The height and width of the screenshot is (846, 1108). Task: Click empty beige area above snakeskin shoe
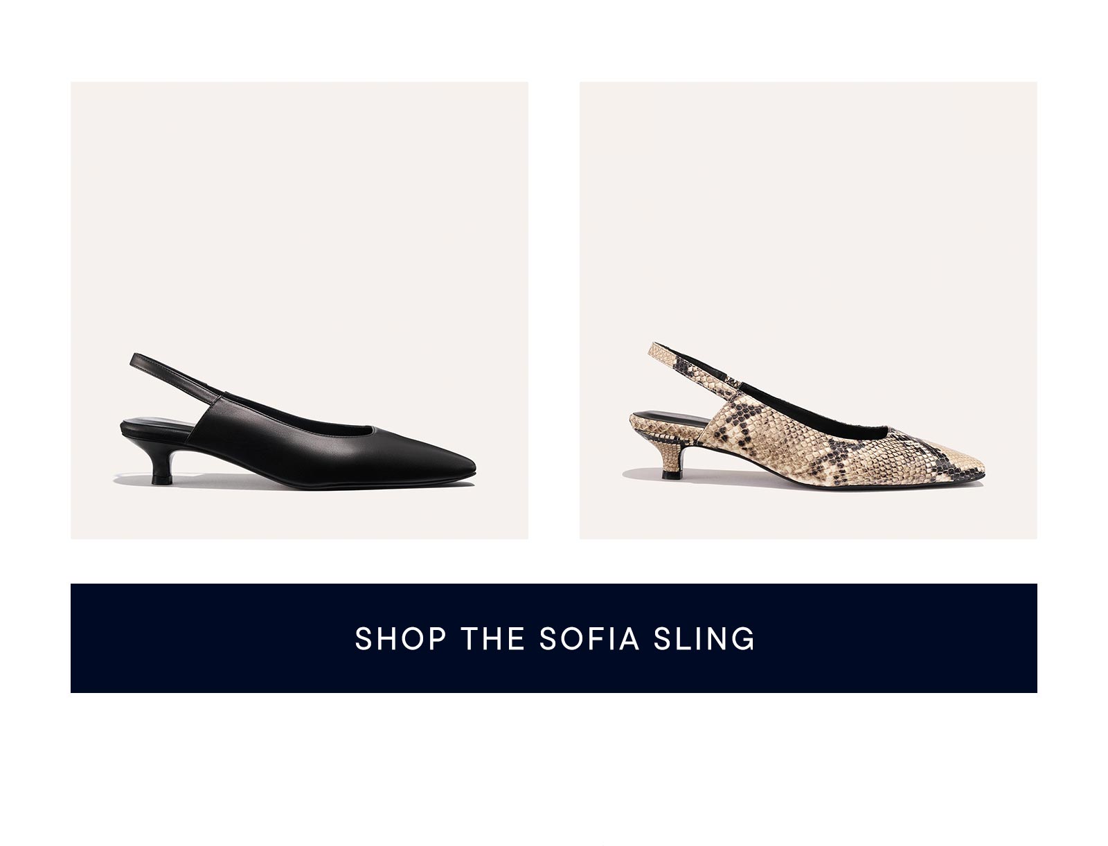click(808, 208)
